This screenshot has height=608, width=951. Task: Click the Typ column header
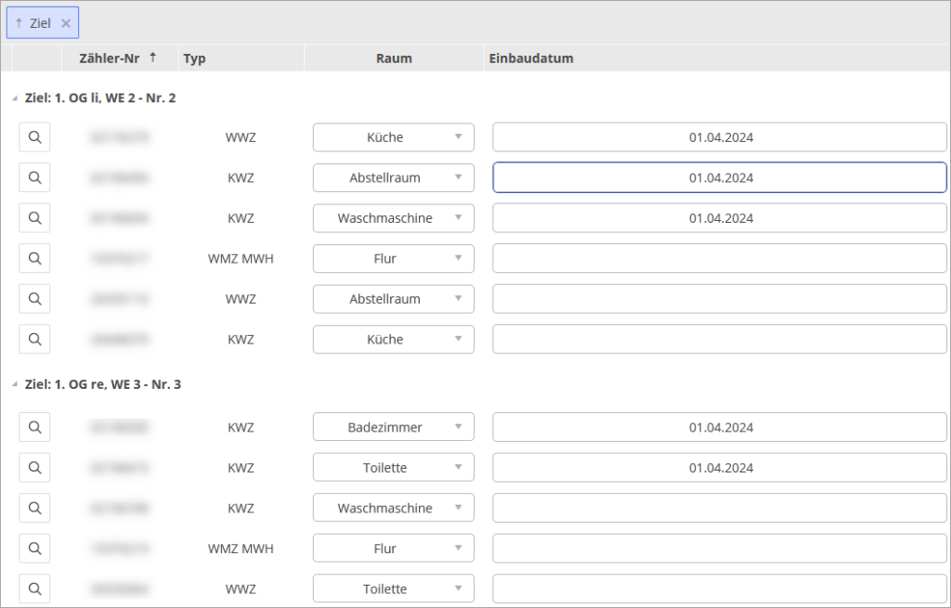[x=195, y=58]
